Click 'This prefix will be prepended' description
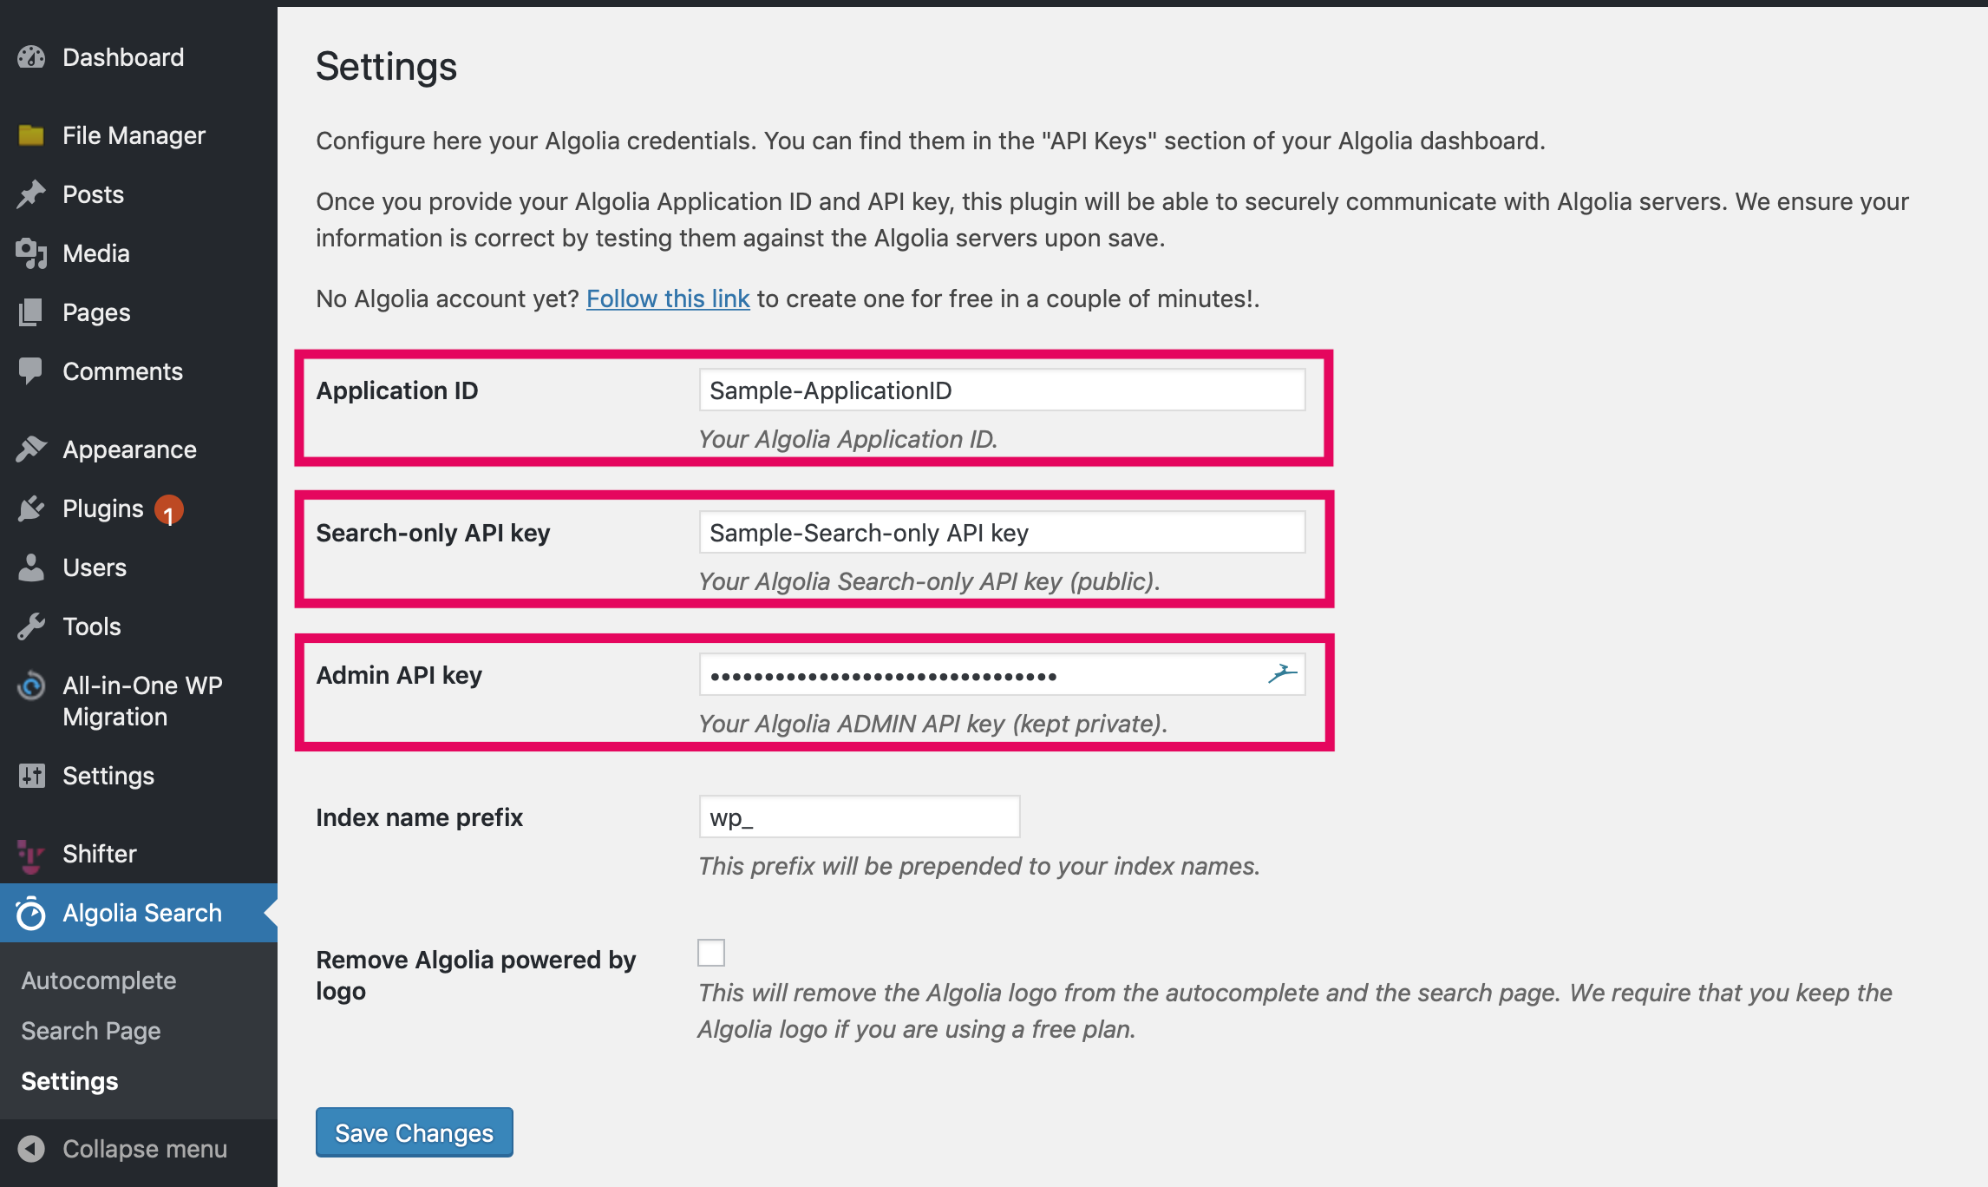1988x1187 pixels. [979, 866]
